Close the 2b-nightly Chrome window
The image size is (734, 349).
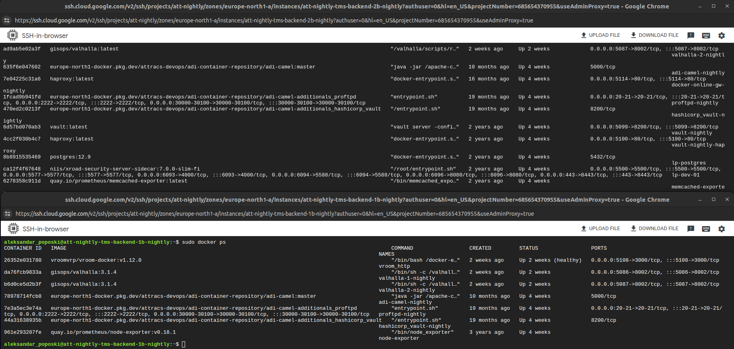727,6
